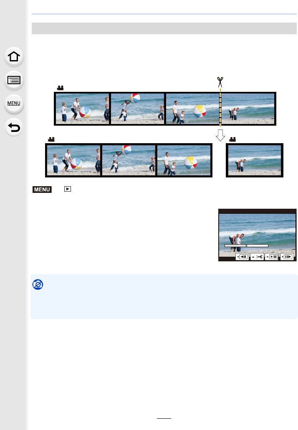Click the blue not-available notice icon
298x430 pixels.
coord(38,284)
